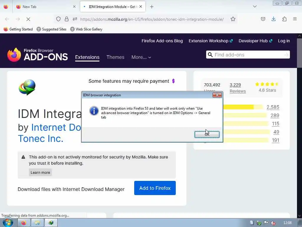Click the 12:08 system clock
This screenshot has width=302, height=227.
click(x=288, y=223)
